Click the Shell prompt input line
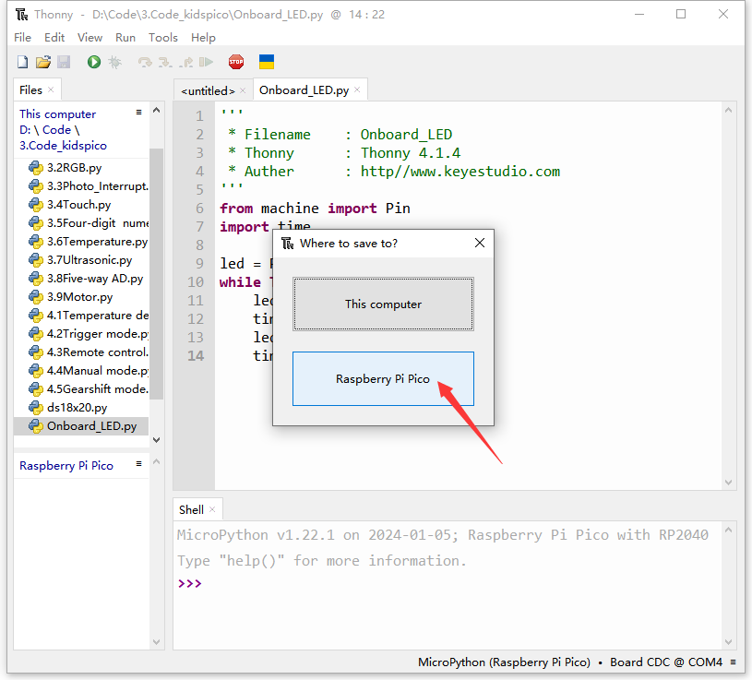Image resolution: width=752 pixels, height=680 pixels. click(x=448, y=584)
